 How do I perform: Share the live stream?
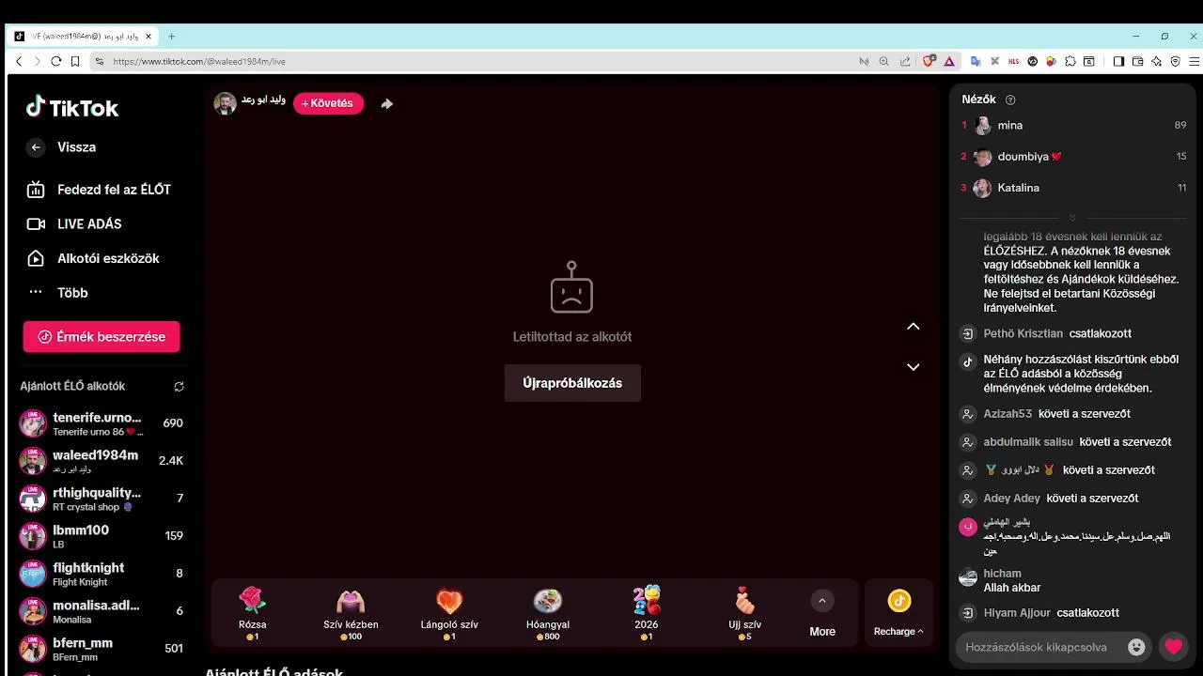tap(387, 104)
